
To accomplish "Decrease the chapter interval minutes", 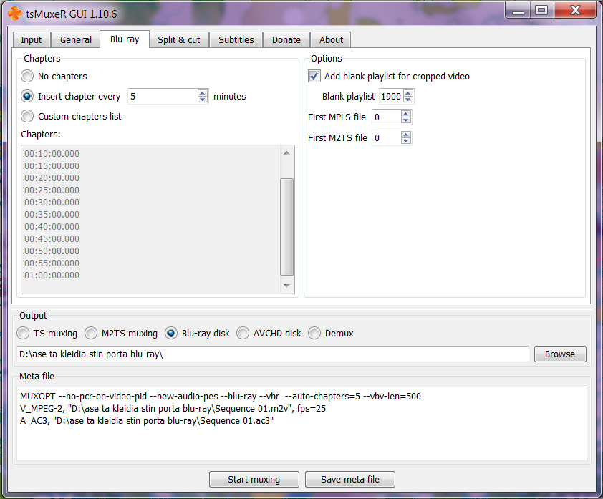I will [203, 100].
